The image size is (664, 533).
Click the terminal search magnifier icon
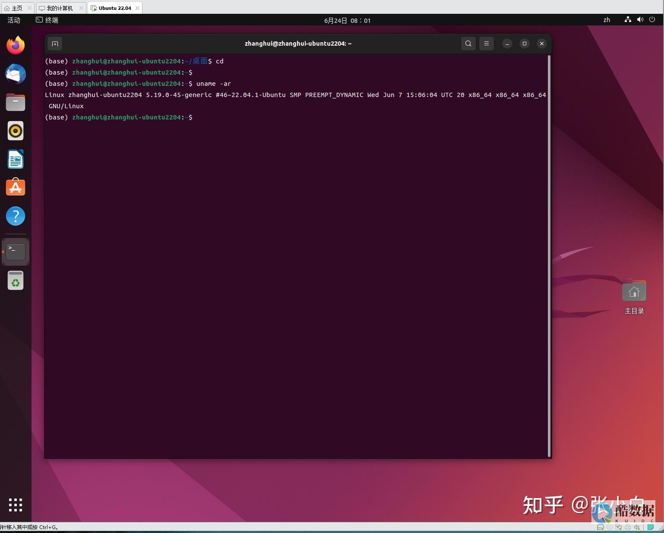(468, 44)
